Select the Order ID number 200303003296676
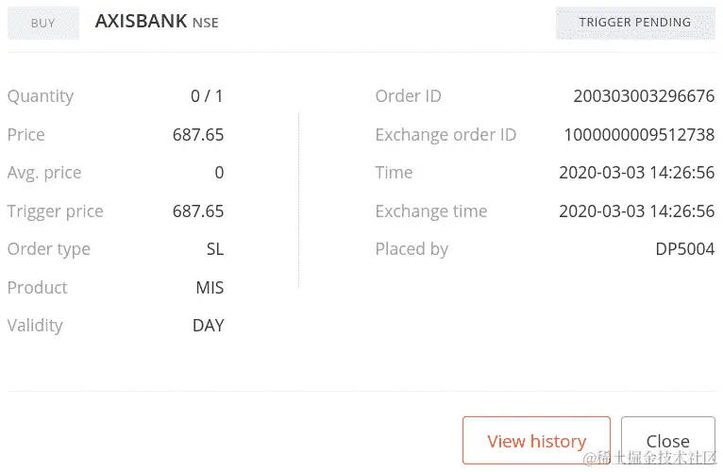The width and height of the screenshot is (723, 472). pos(644,96)
